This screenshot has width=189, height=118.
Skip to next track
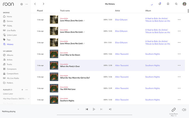point(101,109)
